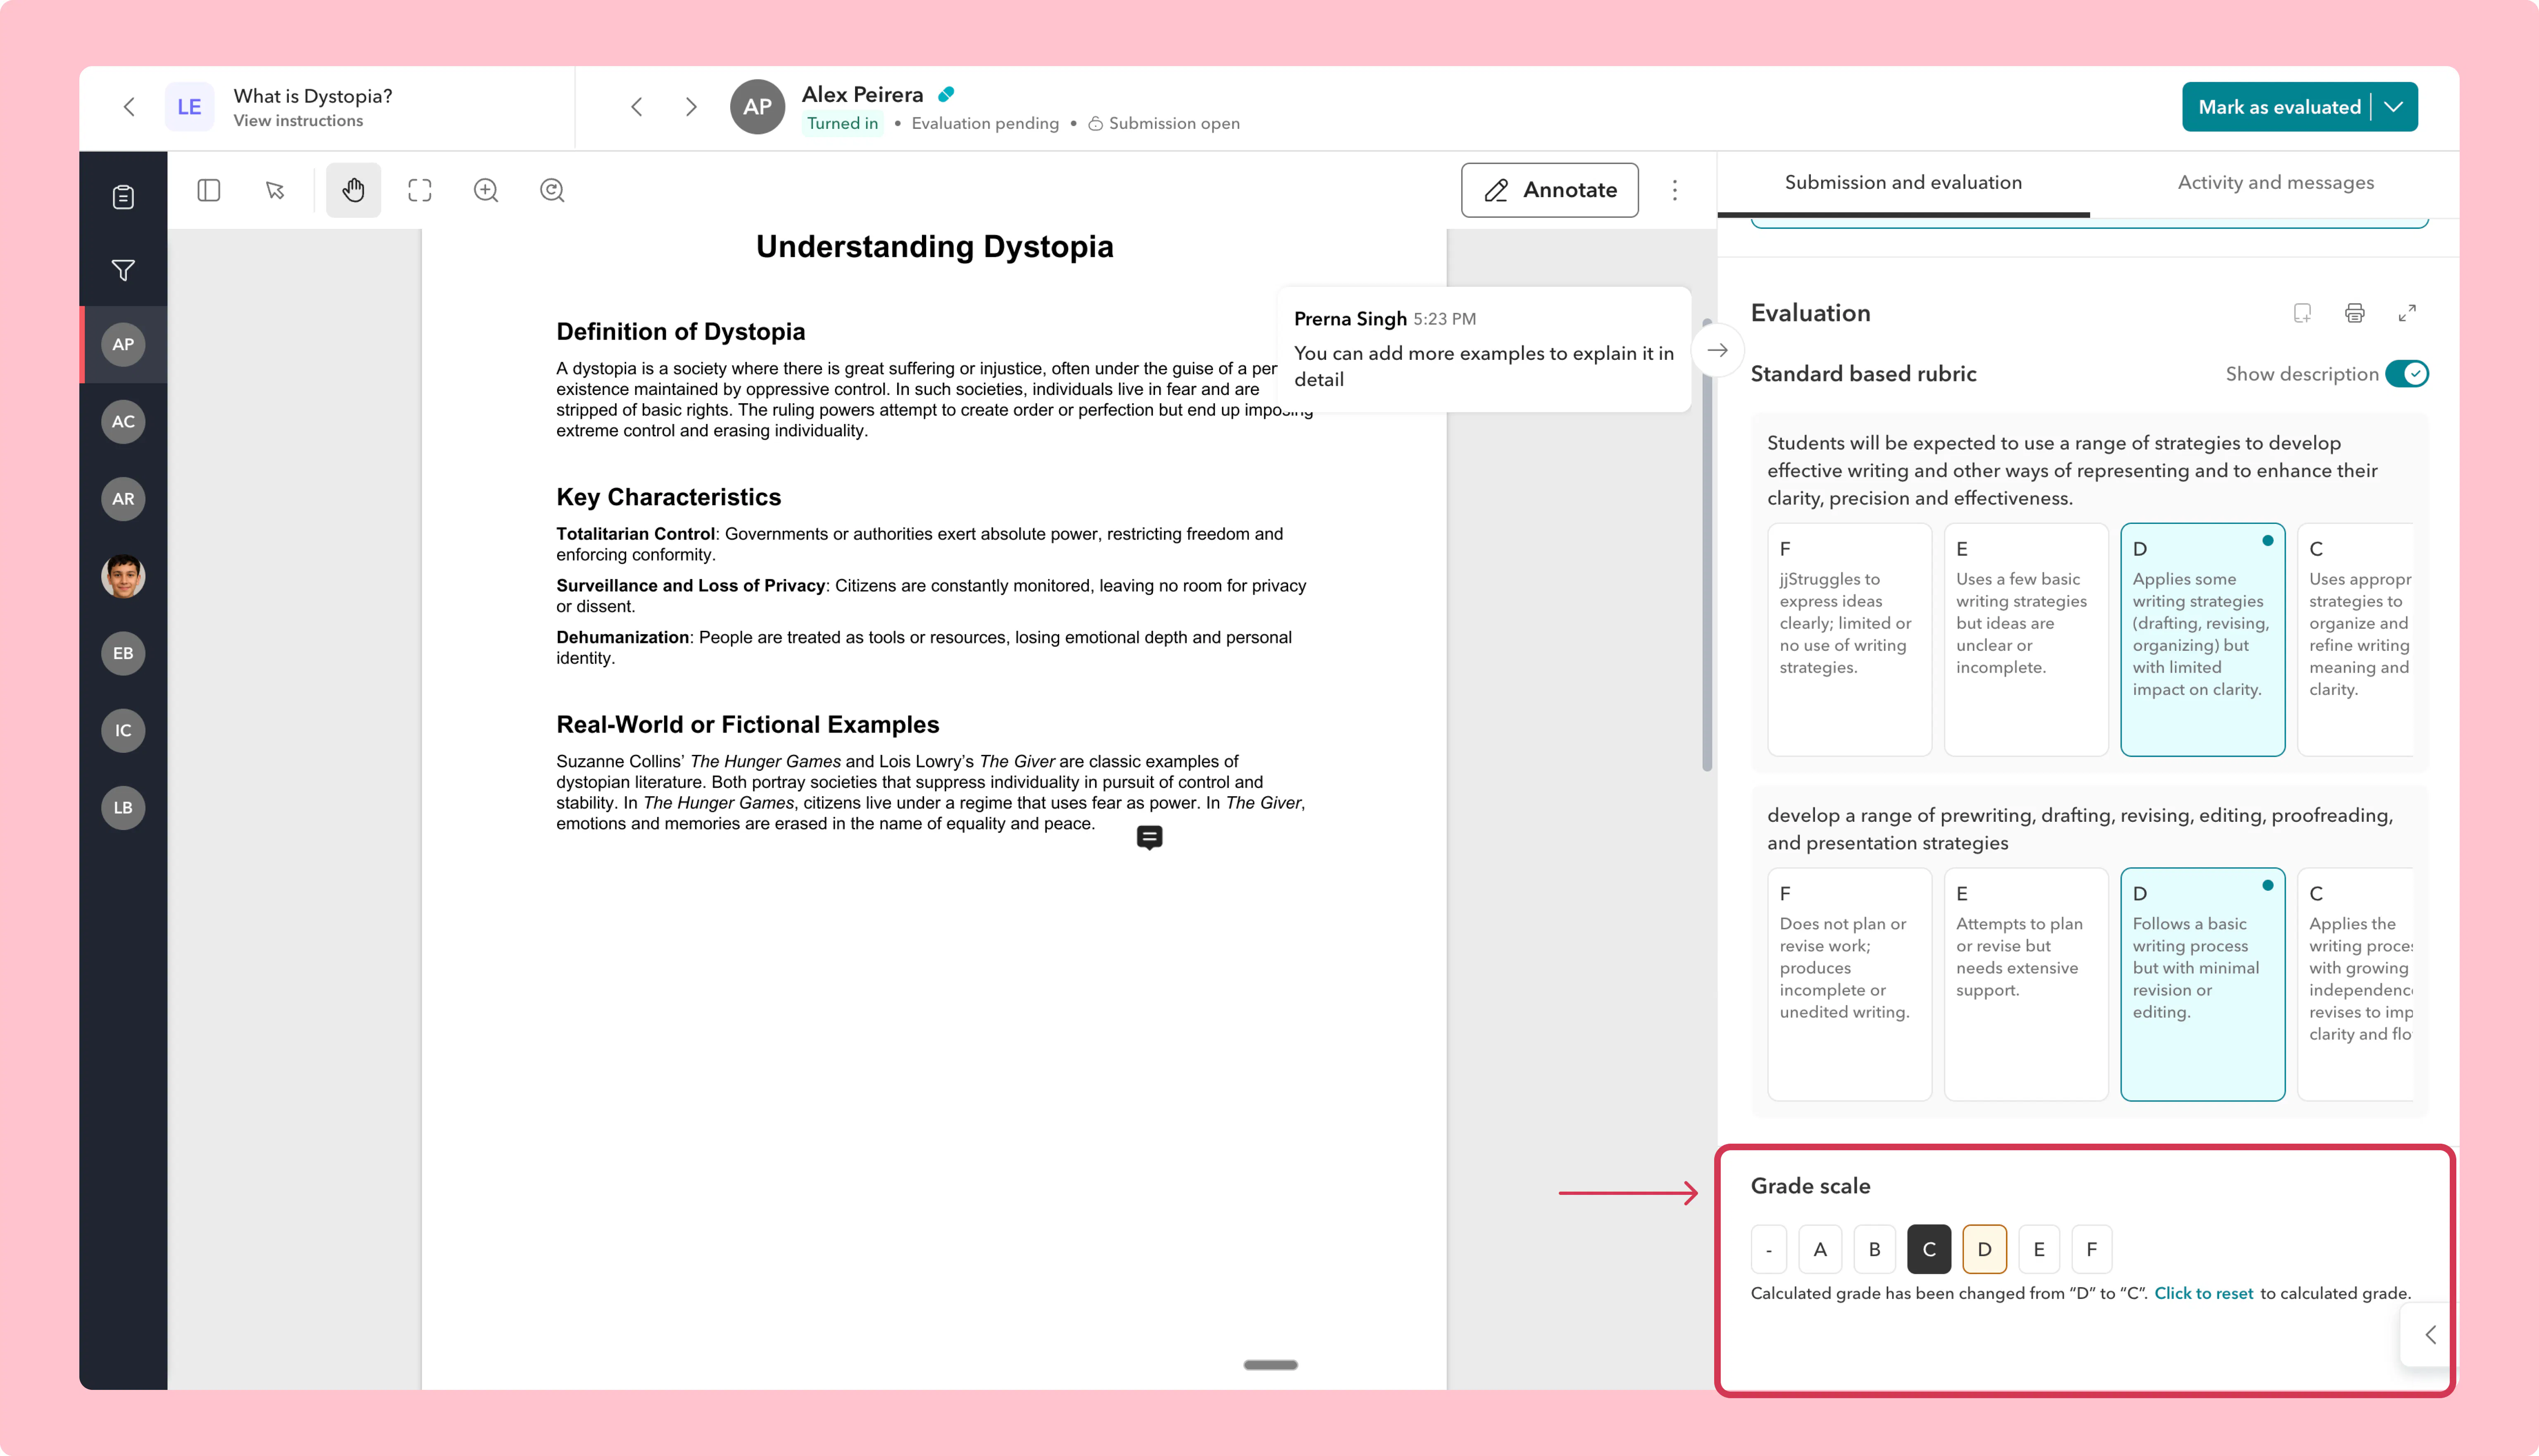Screen dimensions: 2539x1456
Task: Collapse the side panel using bottom chevron
Action: click(x=2430, y=1334)
